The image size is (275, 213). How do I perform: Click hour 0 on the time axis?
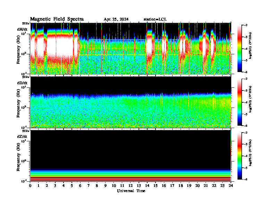click(x=30, y=186)
